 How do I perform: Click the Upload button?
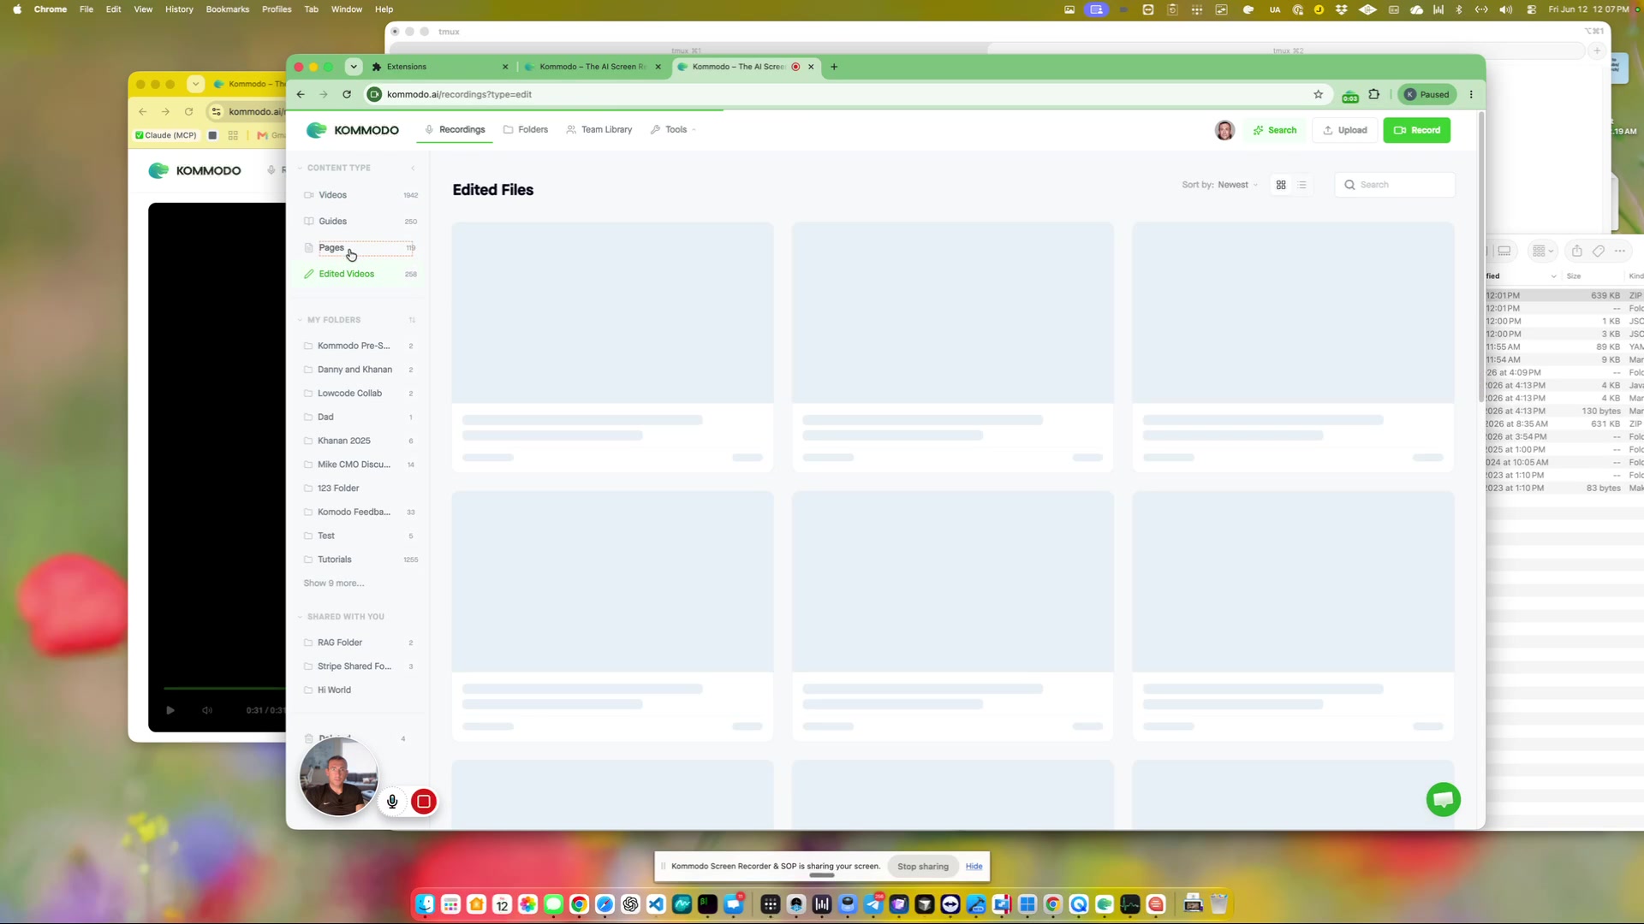(x=1345, y=130)
